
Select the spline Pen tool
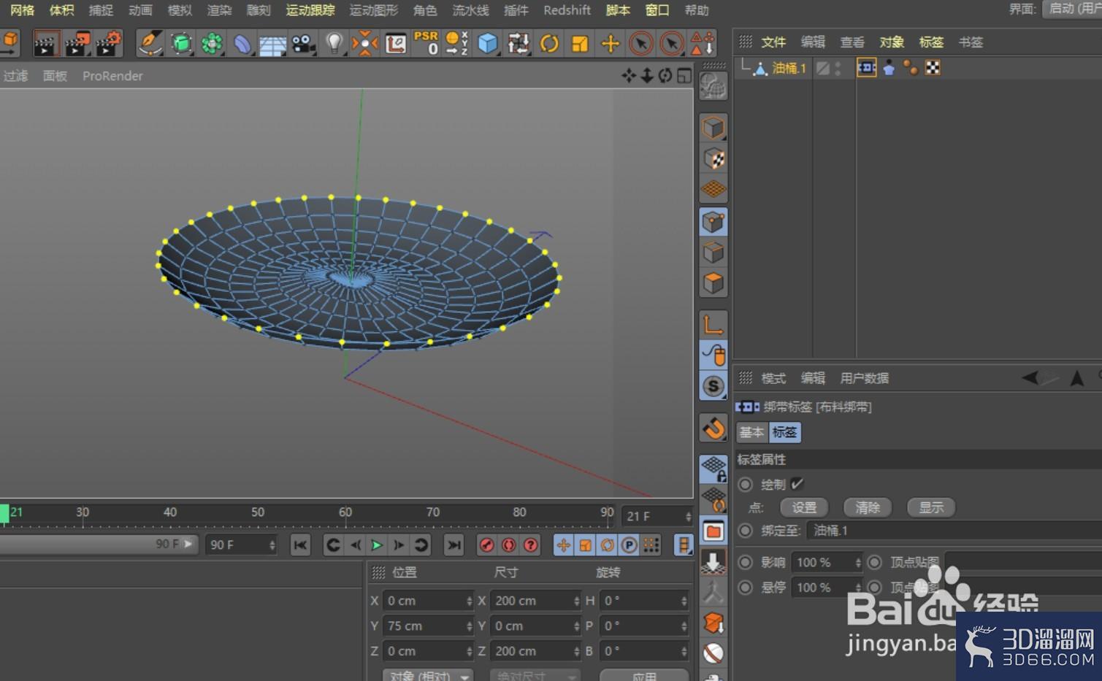150,44
